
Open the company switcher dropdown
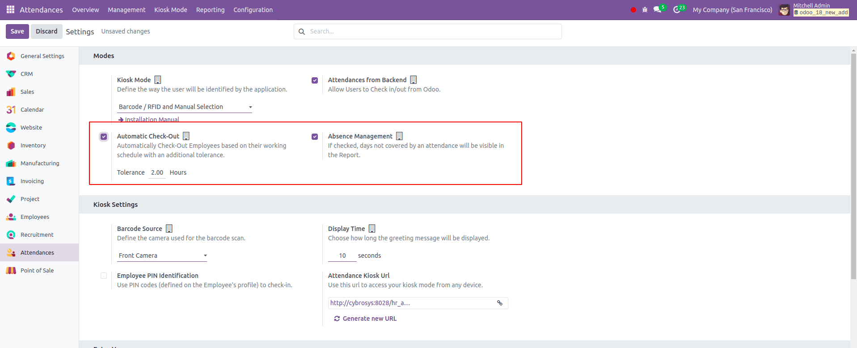click(x=732, y=10)
